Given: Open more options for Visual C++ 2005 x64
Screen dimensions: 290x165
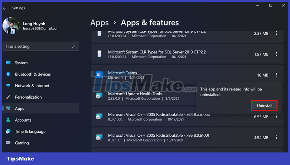Looking at the screenshot, I should point(276,117).
